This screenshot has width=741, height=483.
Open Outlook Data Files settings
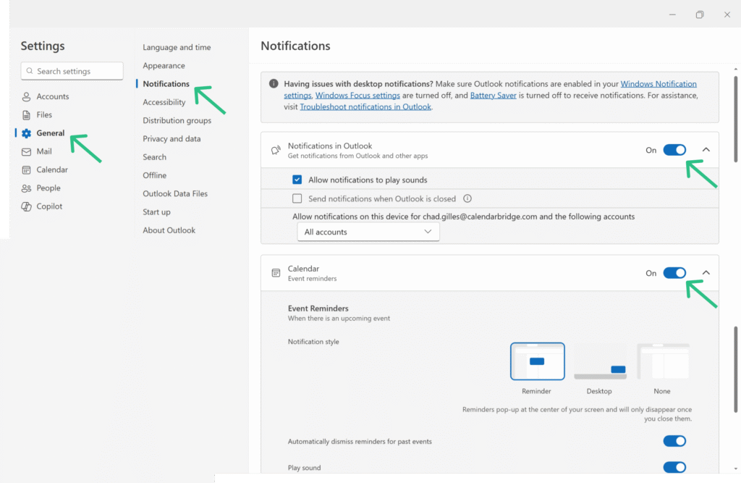click(175, 194)
